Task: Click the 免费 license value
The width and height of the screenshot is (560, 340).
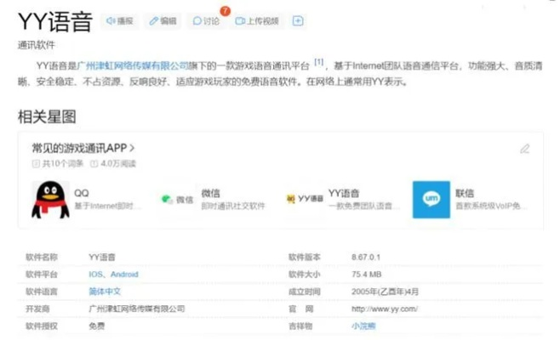Action: point(96,326)
